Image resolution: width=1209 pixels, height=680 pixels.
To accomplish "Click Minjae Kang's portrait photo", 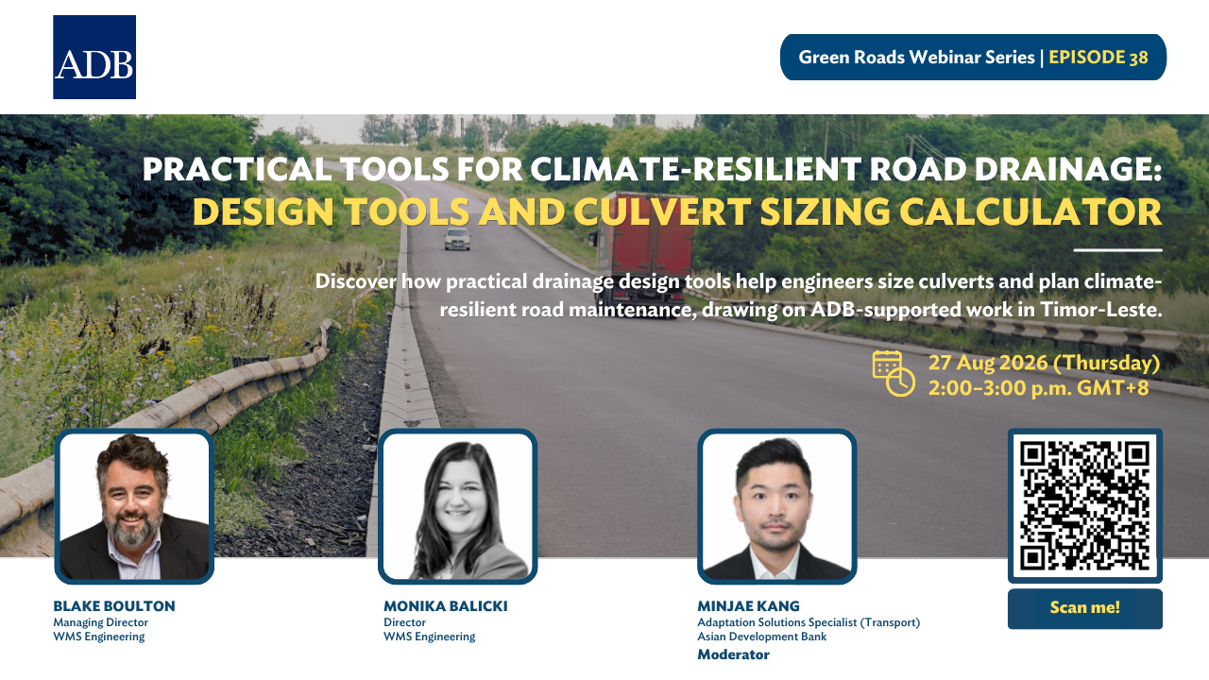I will pyautogui.click(x=776, y=506).
